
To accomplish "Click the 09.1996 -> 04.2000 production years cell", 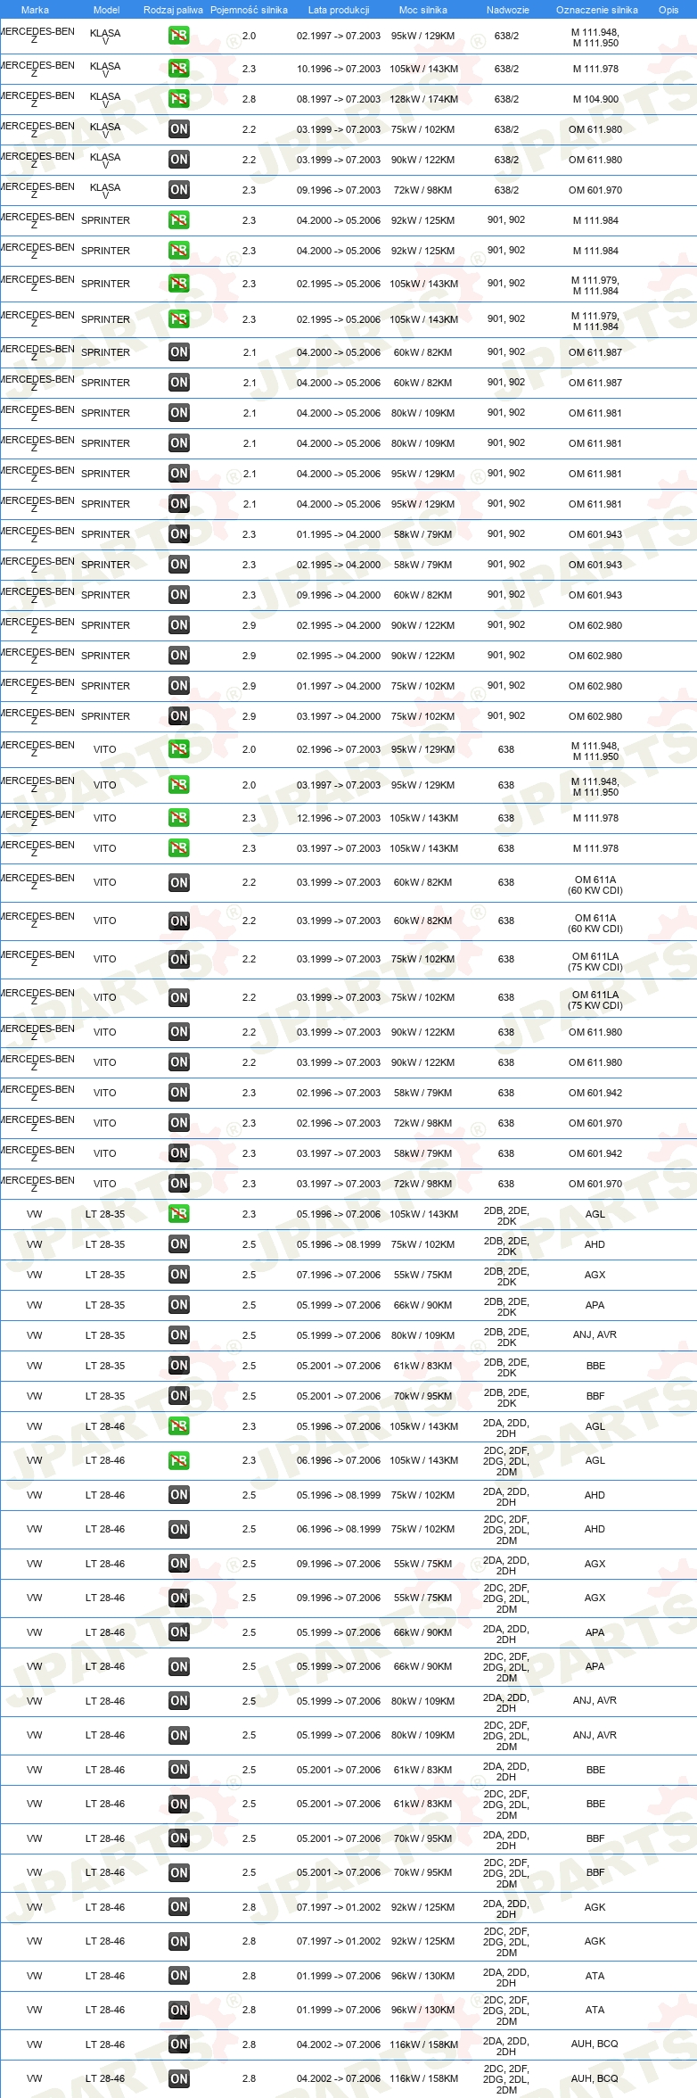I will click(339, 595).
